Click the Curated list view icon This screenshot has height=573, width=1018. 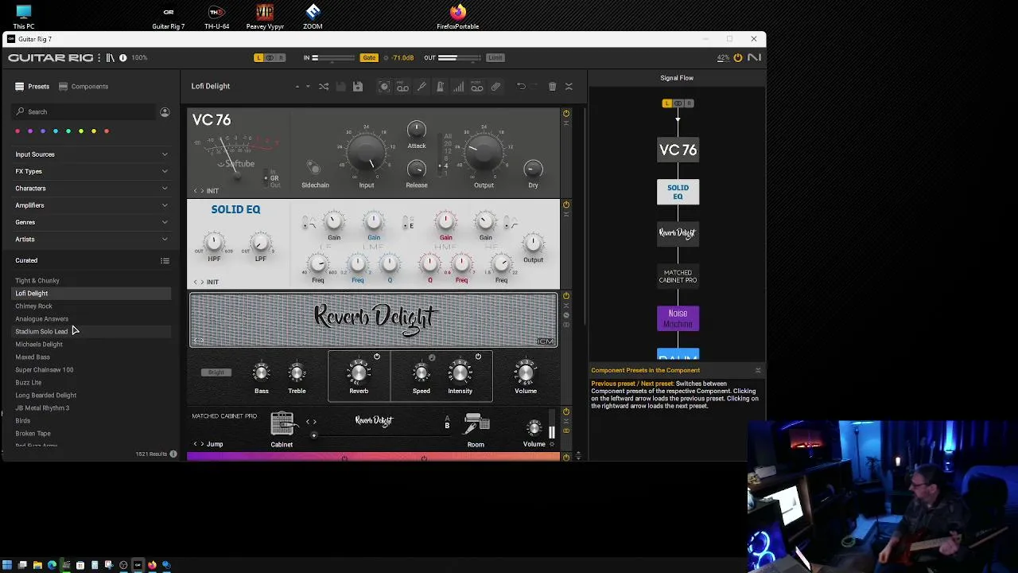point(165,261)
